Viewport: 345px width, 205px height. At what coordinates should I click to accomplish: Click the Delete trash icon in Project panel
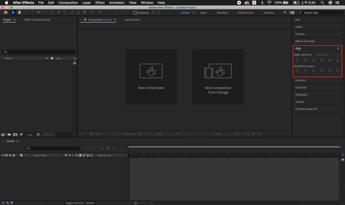click(38, 135)
